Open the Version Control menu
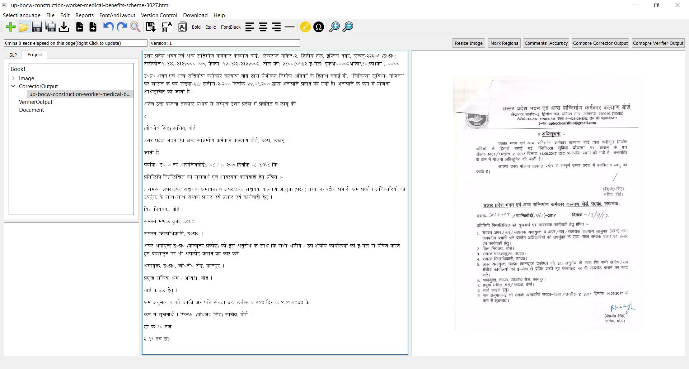The height and width of the screenshot is (369, 689). click(159, 15)
